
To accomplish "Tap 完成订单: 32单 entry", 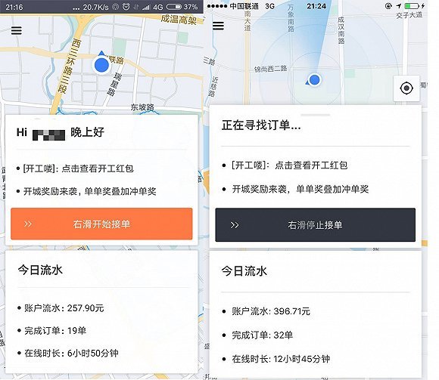I will (x=257, y=335).
